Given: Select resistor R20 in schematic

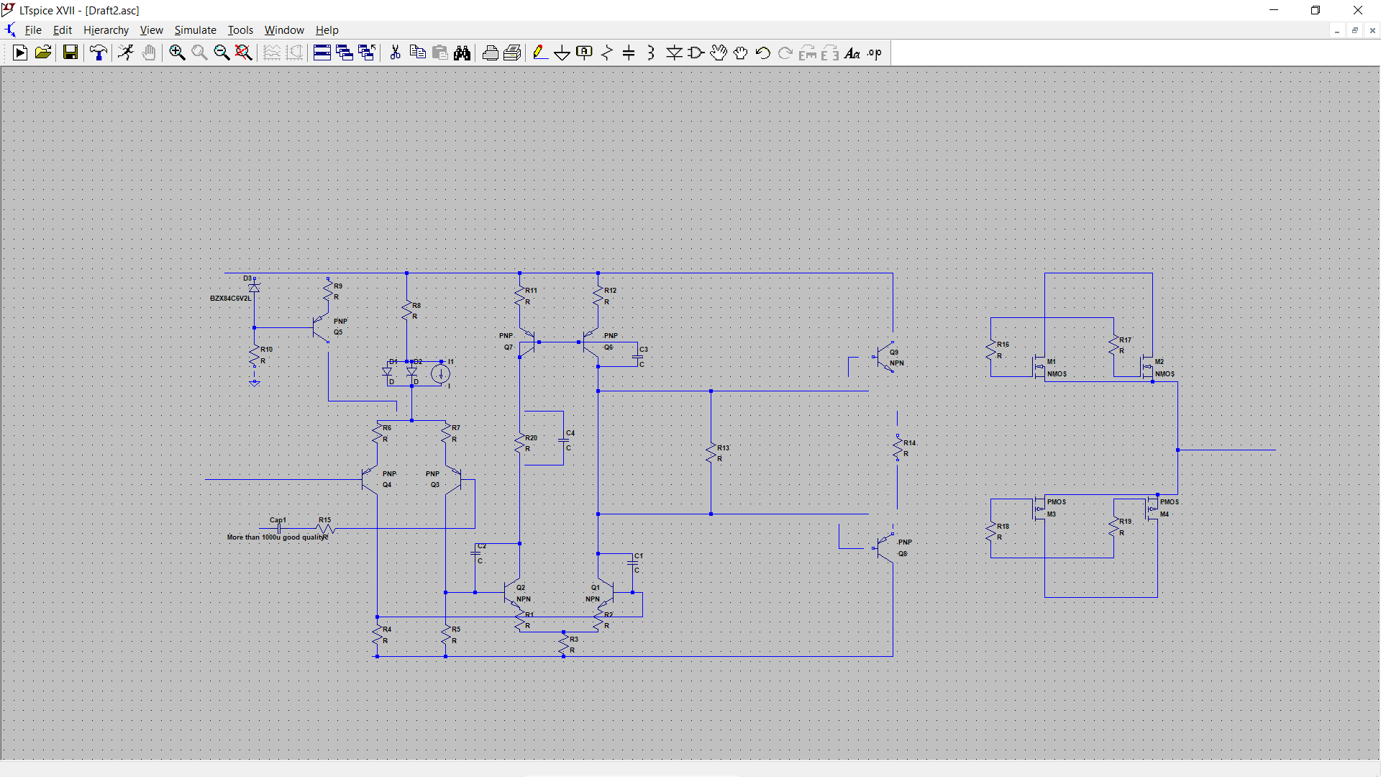Looking at the screenshot, I should [521, 442].
